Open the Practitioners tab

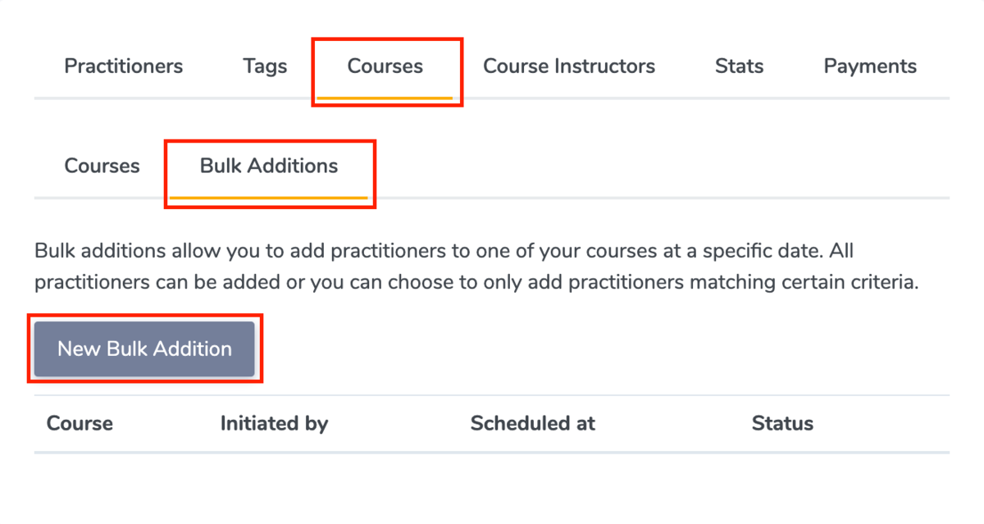(124, 66)
